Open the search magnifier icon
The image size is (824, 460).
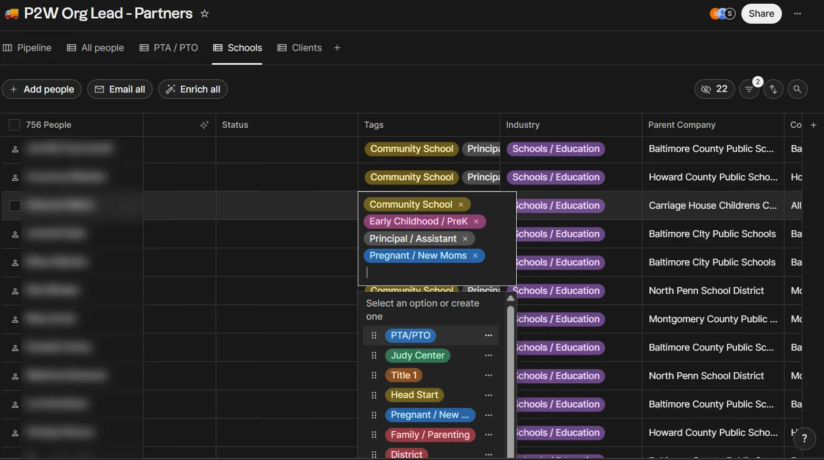(x=798, y=89)
